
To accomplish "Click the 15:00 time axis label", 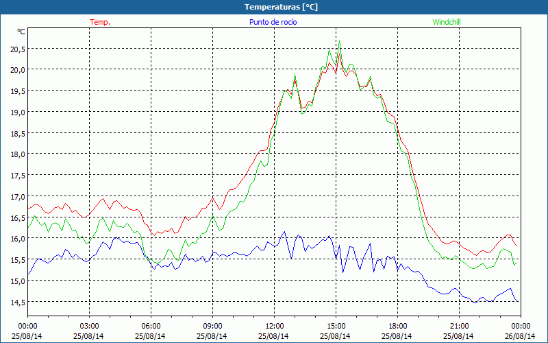I will click(336, 327).
